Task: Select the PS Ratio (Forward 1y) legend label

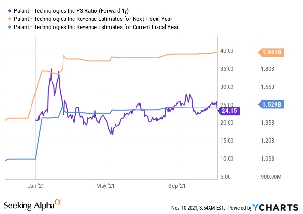Action: [x=71, y=11]
